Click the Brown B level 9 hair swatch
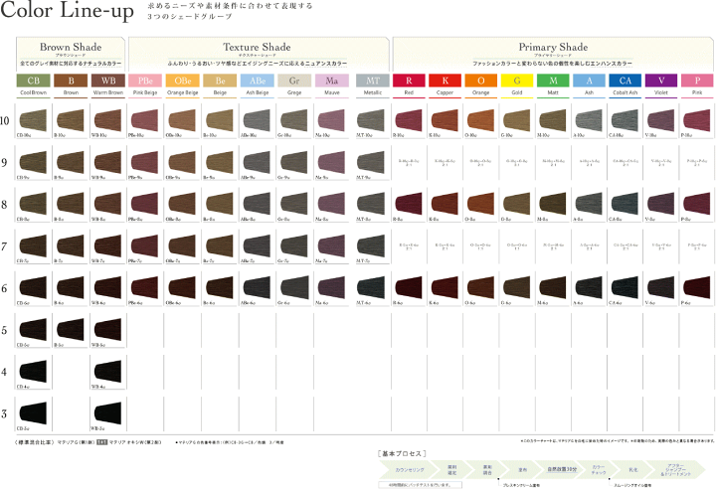 pos(71,161)
